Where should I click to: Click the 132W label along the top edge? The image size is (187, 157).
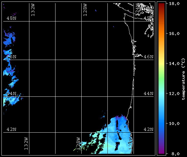(x=33, y=10)
